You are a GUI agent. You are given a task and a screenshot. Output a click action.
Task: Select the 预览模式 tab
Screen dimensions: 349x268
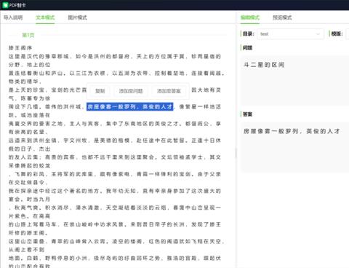coord(282,17)
